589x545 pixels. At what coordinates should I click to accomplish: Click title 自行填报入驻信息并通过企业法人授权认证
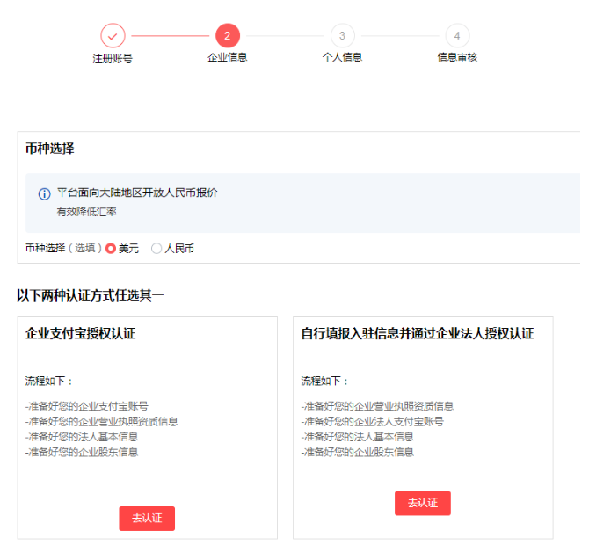tap(418, 333)
